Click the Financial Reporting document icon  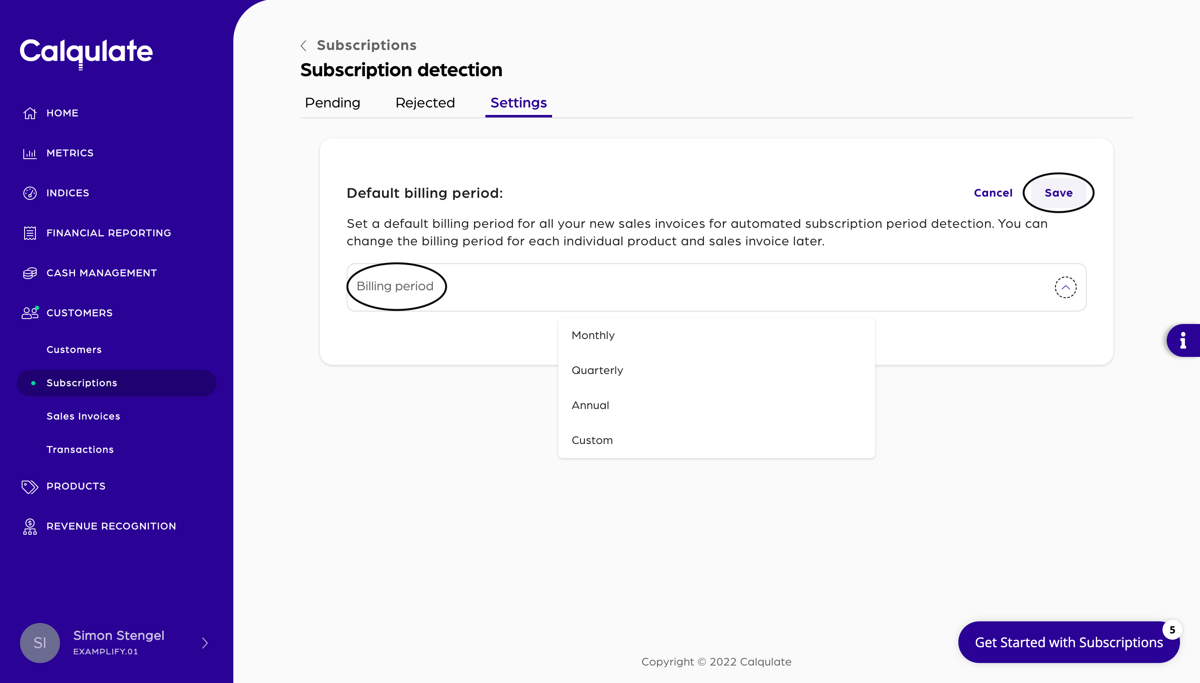pos(30,233)
